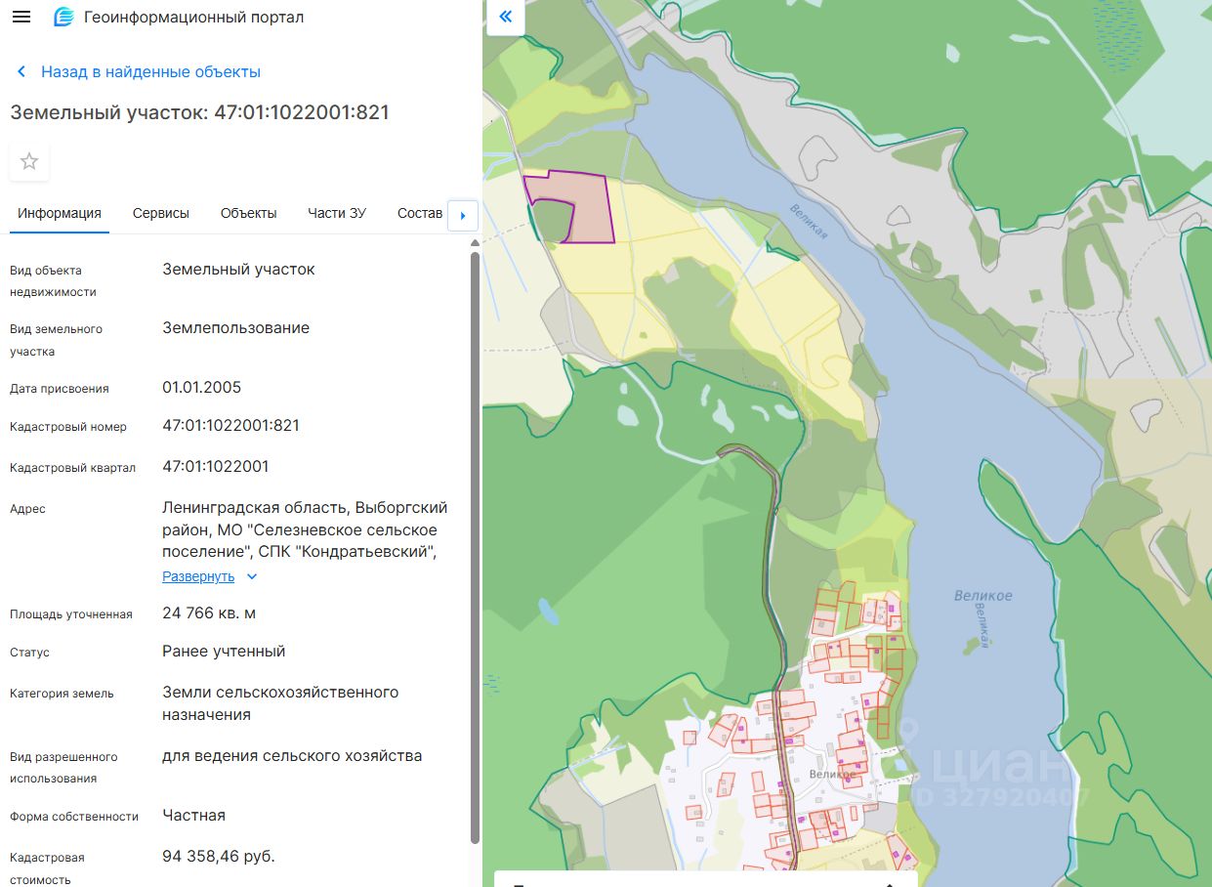Add parcel to favorites with star icon
The height and width of the screenshot is (887, 1212).
[29, 161]
